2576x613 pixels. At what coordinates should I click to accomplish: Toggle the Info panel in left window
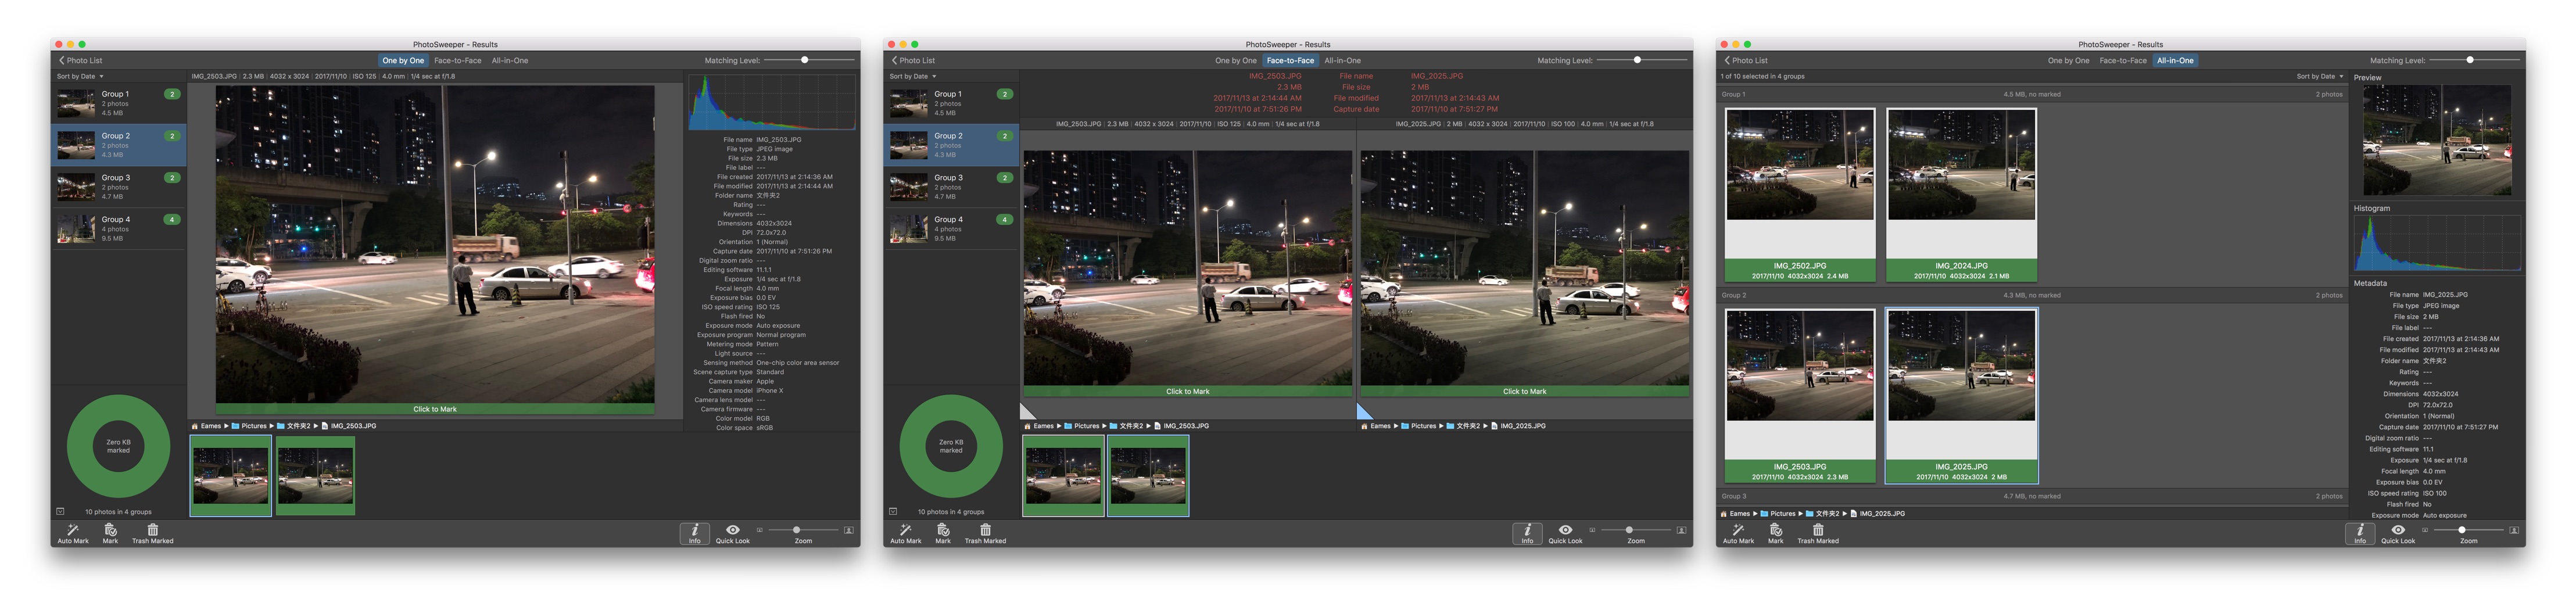coord(694,532)
